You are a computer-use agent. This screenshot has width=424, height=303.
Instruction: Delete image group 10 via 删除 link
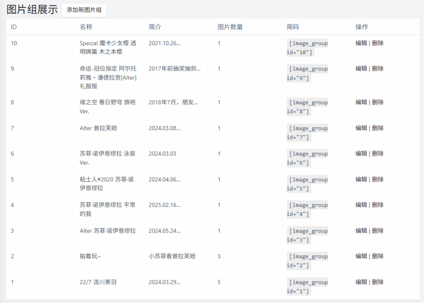[x=378, y=43]
